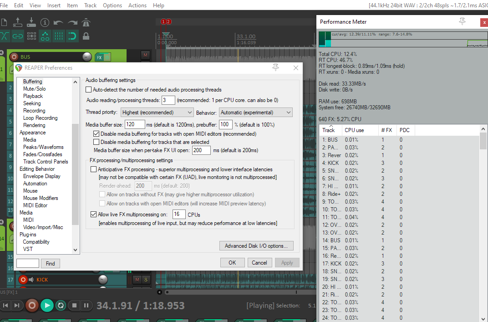
Task: Click the live FX multiprocessing CPUs field
Action: pos(179,214)
